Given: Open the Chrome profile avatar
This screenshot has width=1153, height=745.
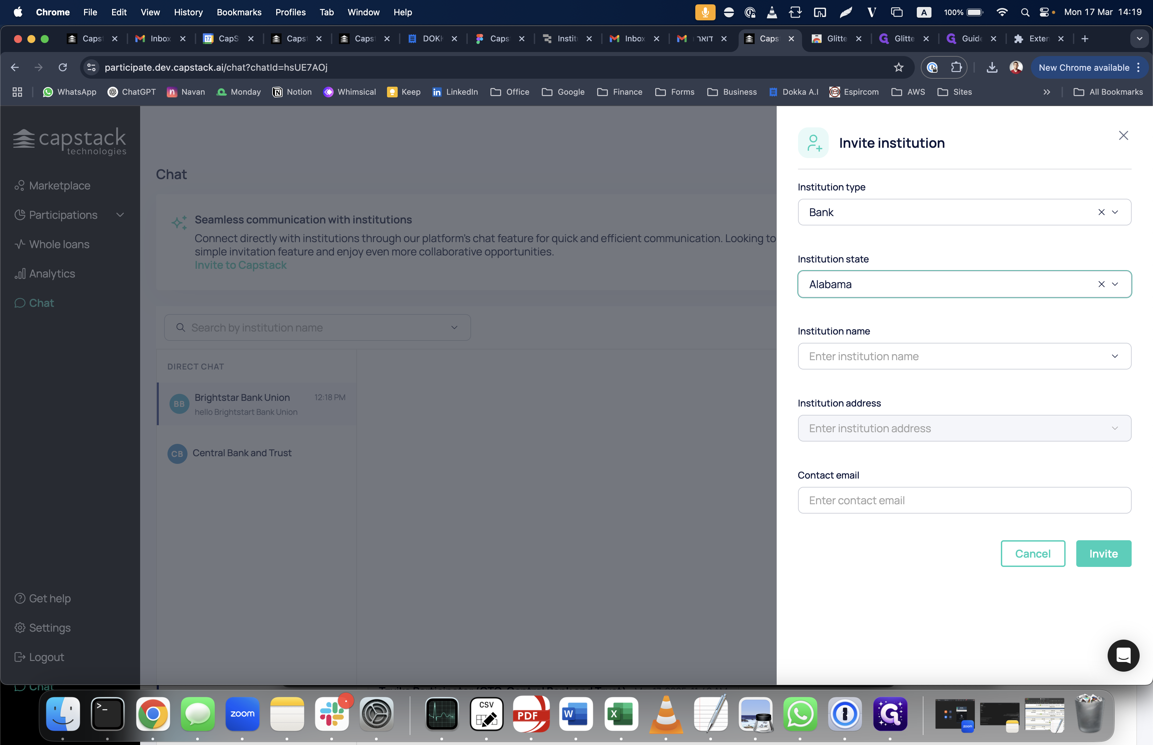Looking at the screenshot, I should click(1016, 67).
